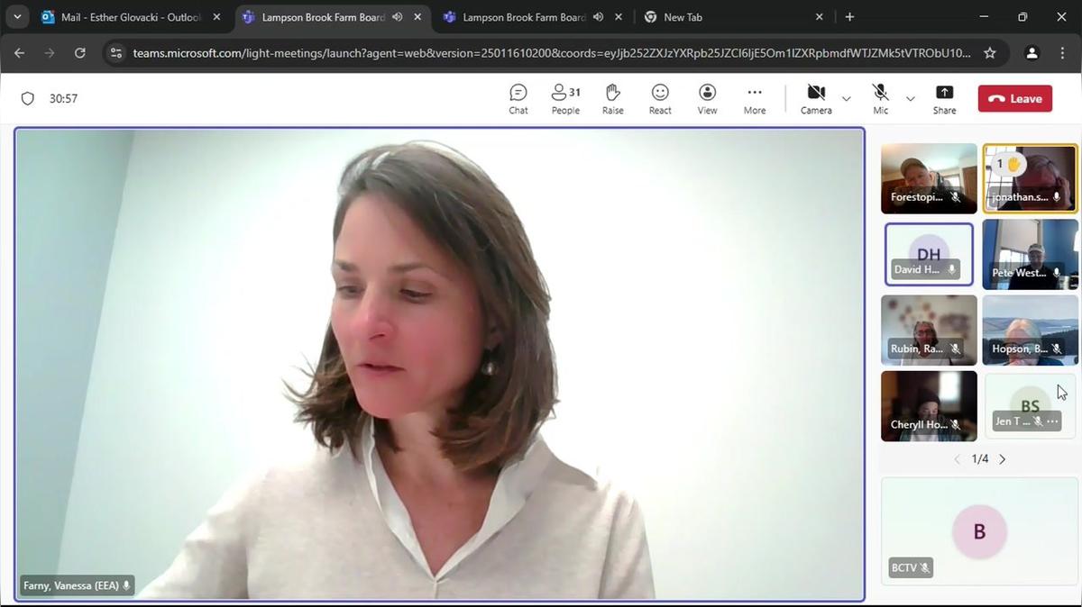Click the main video of Vanessa Farny
This screenshot has width=1082, height=607.
[x=439, y=364]
